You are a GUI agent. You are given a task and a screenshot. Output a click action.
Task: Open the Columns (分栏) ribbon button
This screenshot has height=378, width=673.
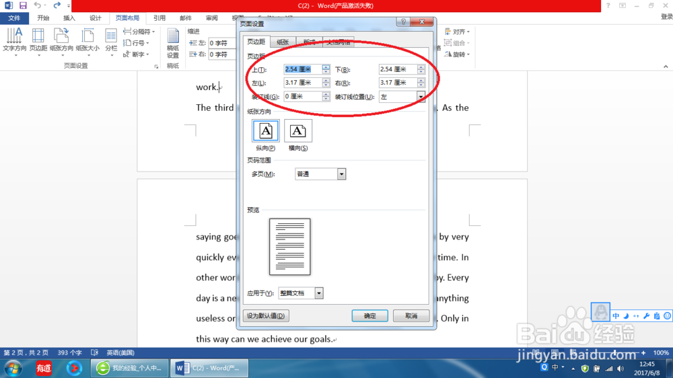coord(111,42)
